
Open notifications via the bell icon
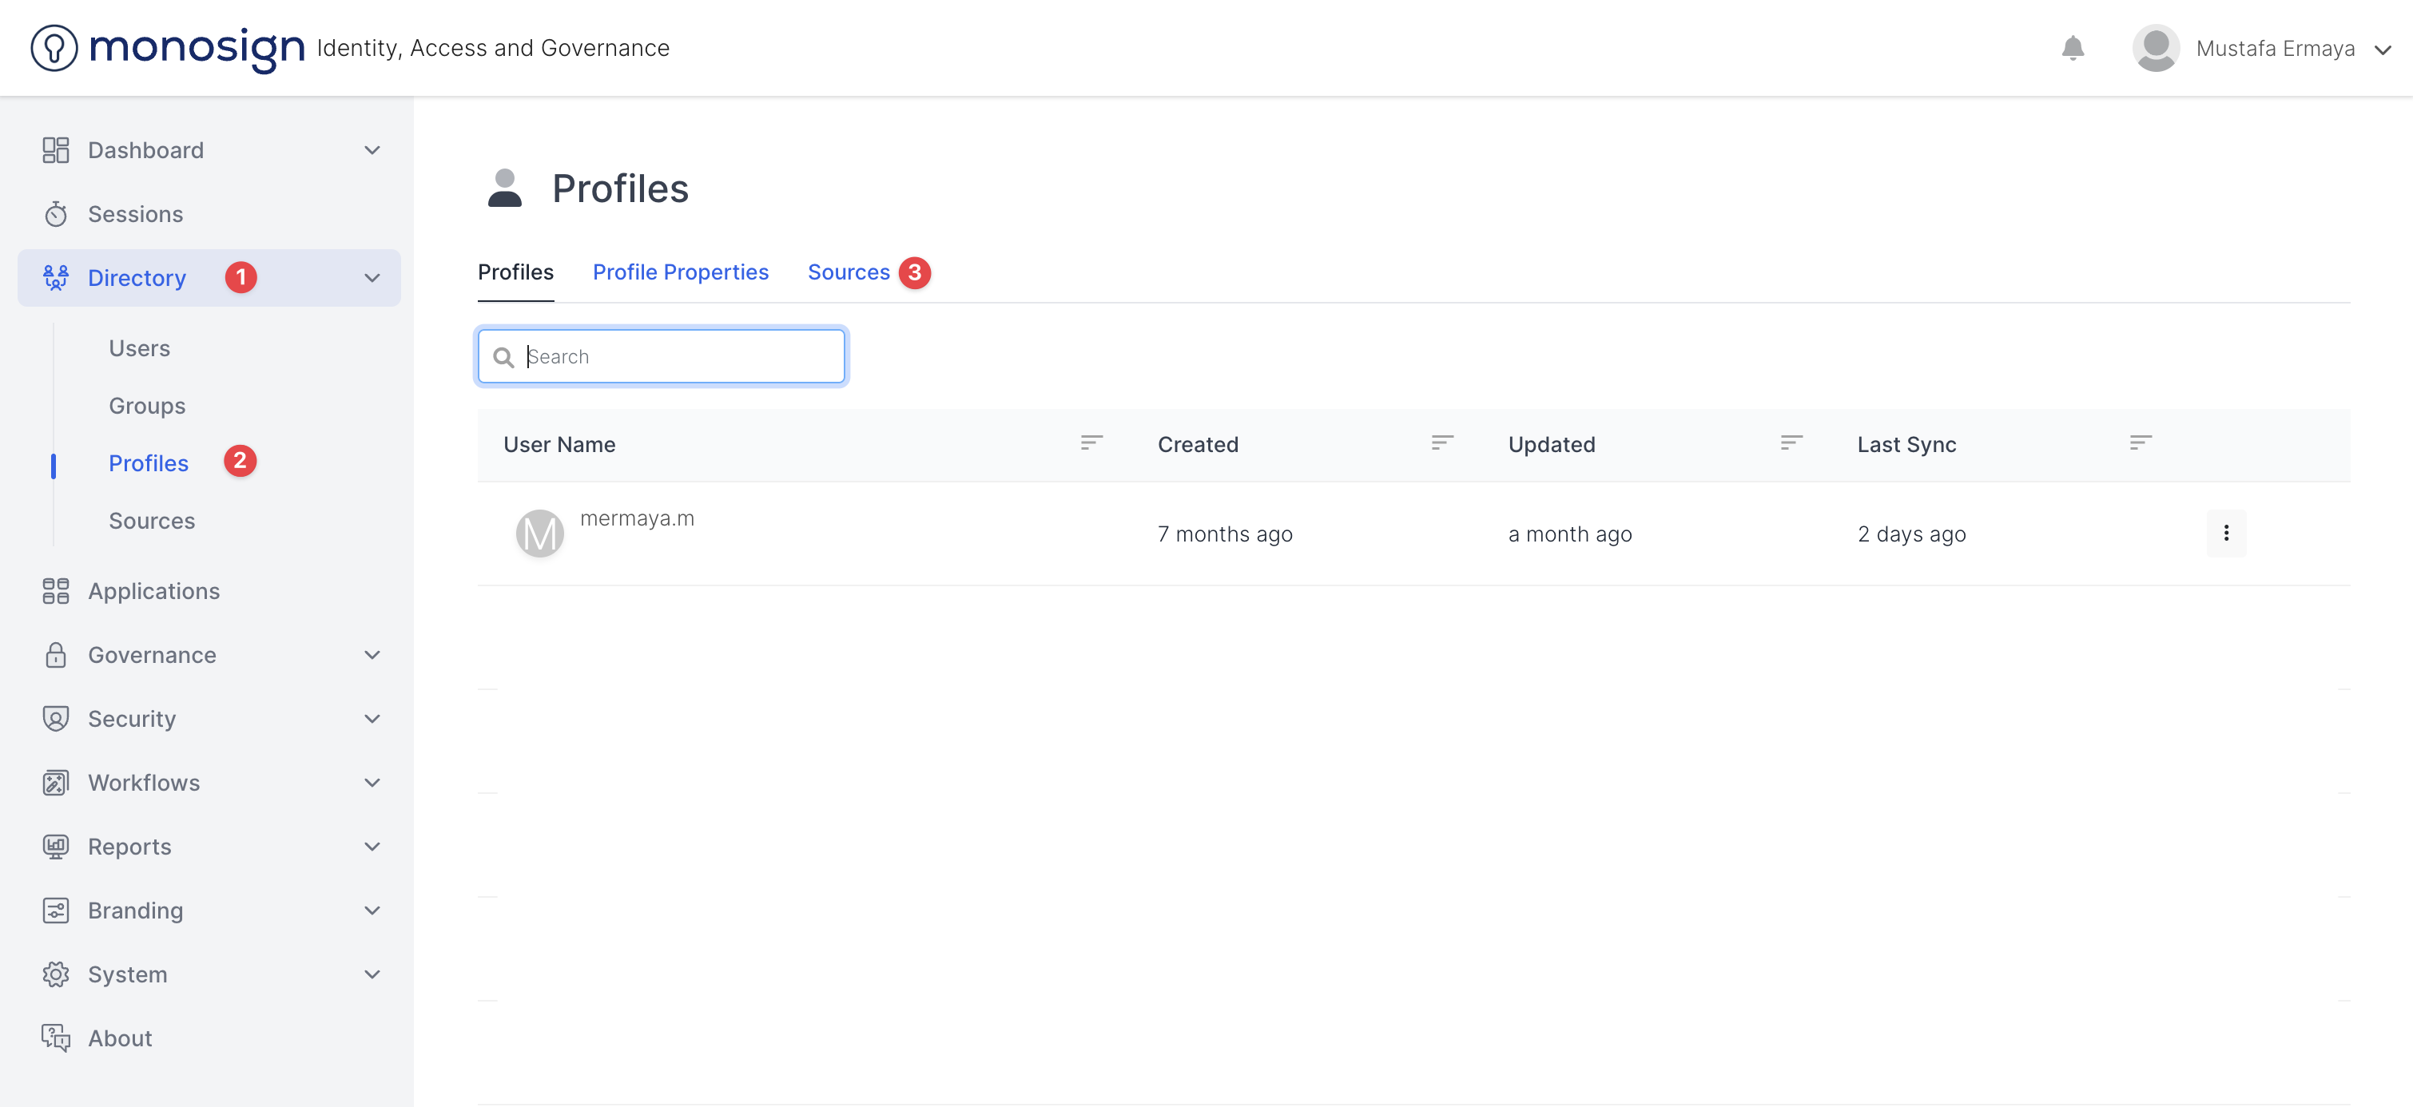pyautogui.click(x=2073, y=48)
